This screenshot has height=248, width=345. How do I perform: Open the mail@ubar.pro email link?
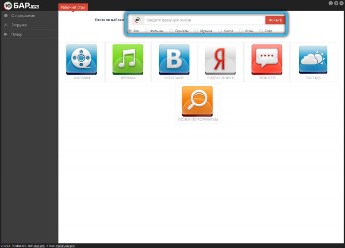point(65,246)
